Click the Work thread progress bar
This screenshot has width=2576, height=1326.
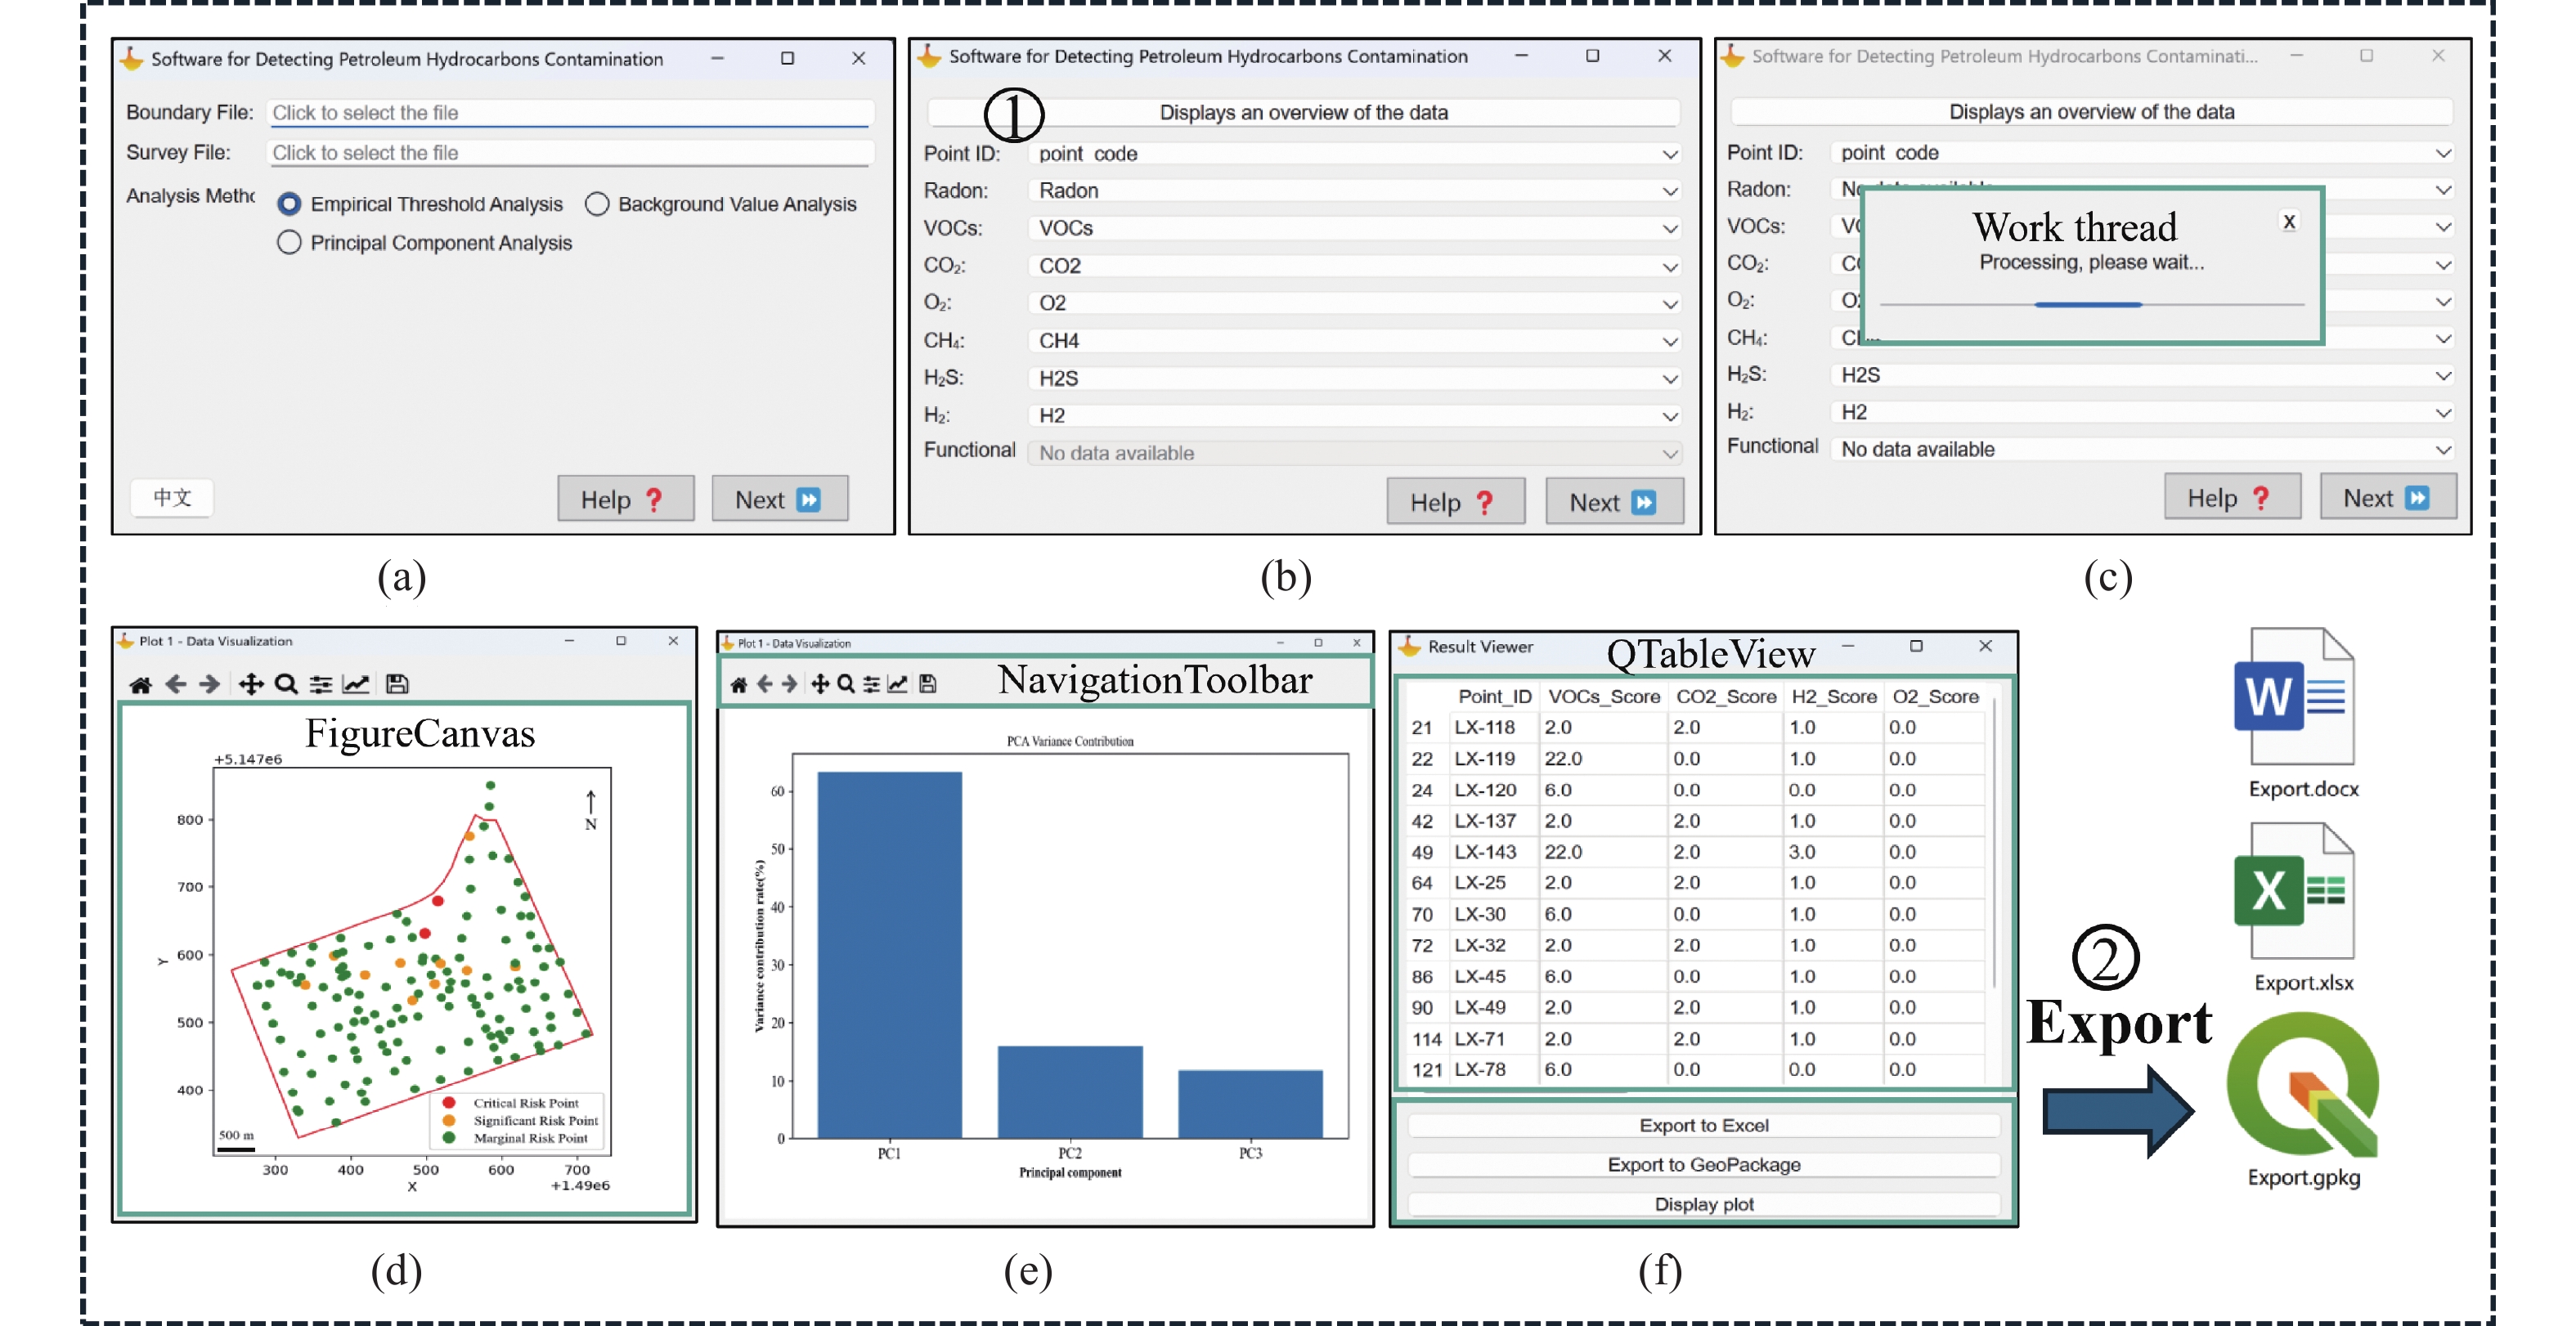point(2092,304)
